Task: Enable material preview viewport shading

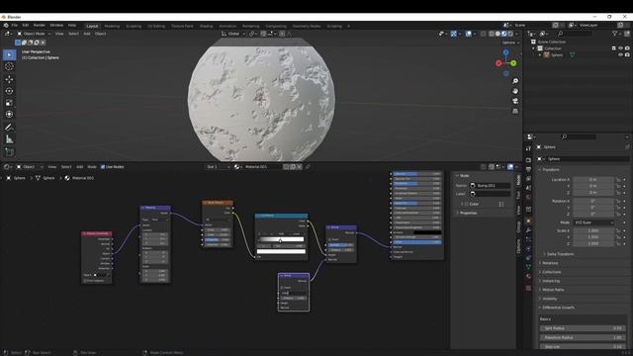Action: (x=503, y=34)
